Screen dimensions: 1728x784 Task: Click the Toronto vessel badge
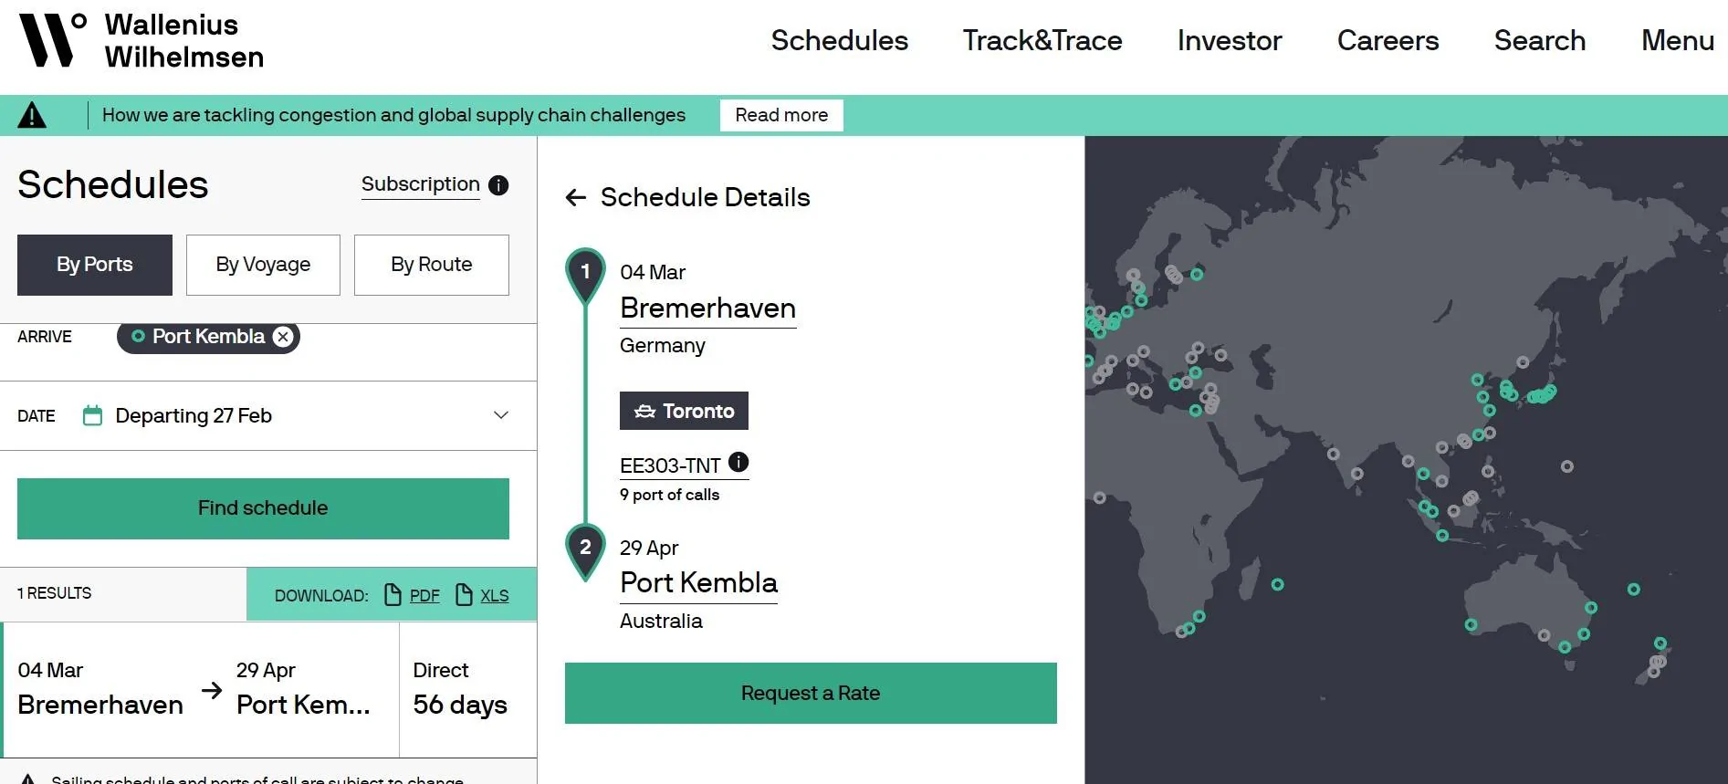[684, 411]
